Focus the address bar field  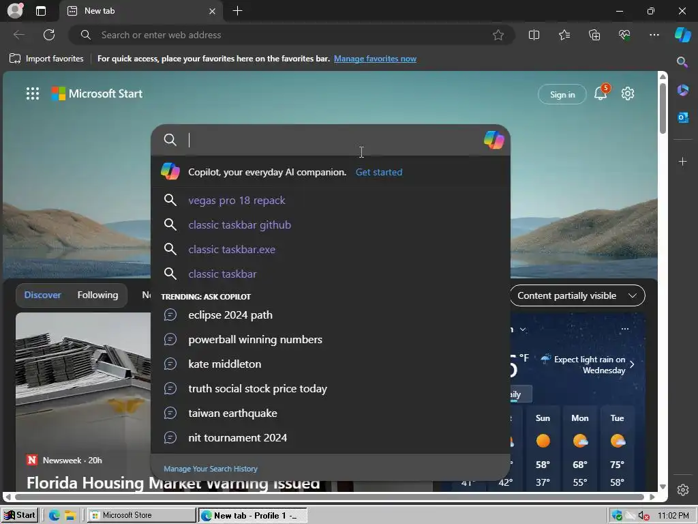(x=292, y=35)
